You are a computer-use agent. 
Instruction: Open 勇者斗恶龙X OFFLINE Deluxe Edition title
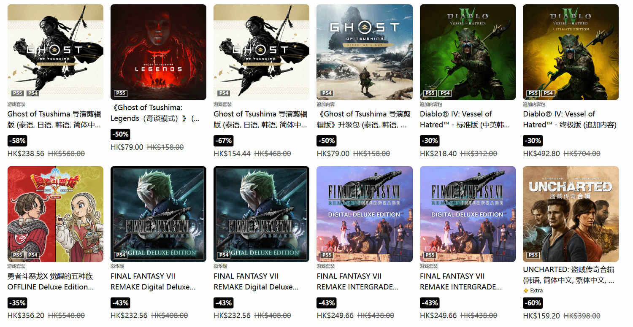[51, 281]
